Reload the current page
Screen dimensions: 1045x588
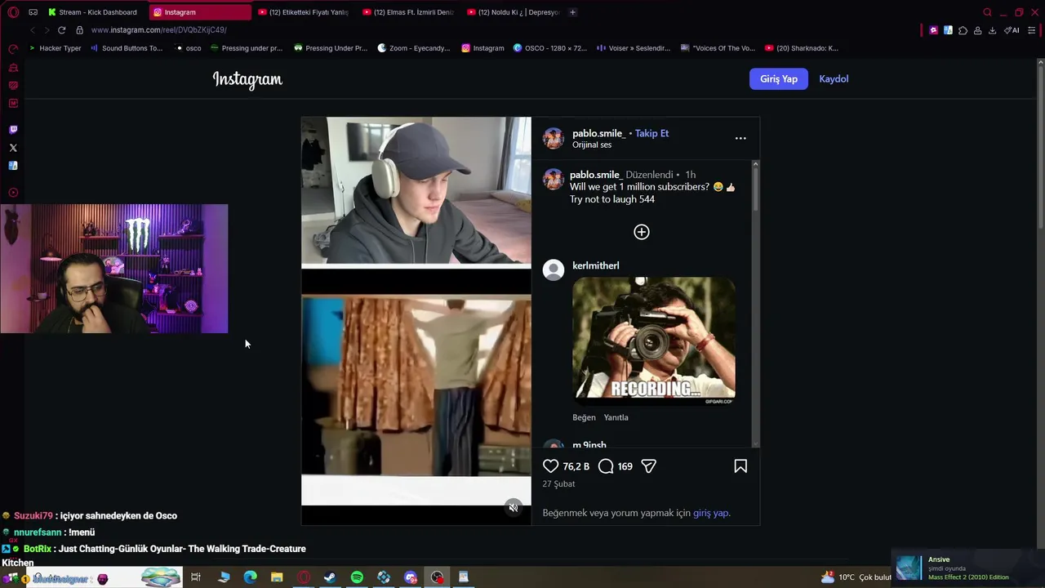tap(61, 30)
